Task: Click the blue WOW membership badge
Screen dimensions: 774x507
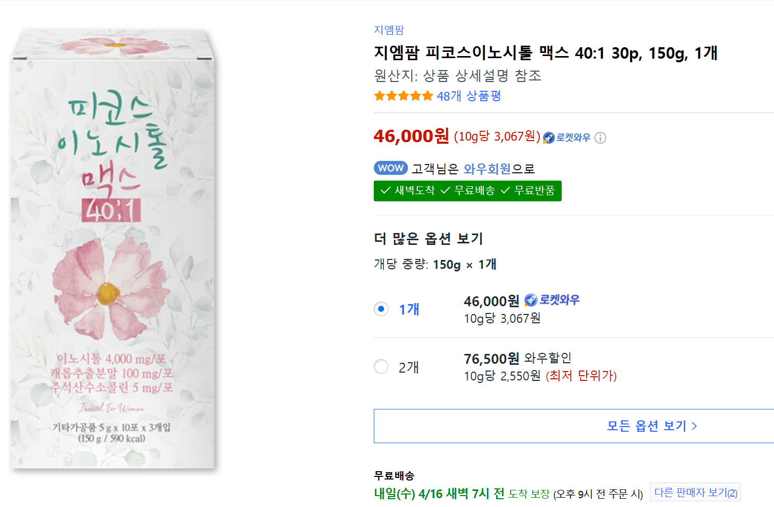Action: [x=390, y=168]
